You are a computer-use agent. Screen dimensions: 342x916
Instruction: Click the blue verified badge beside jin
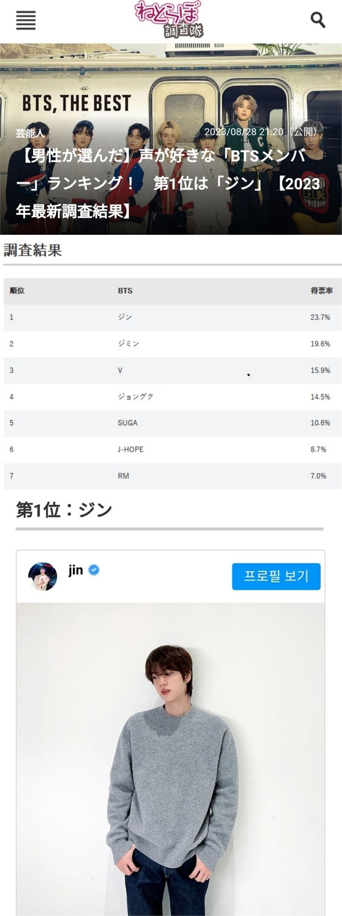click(x=94, y=570)
